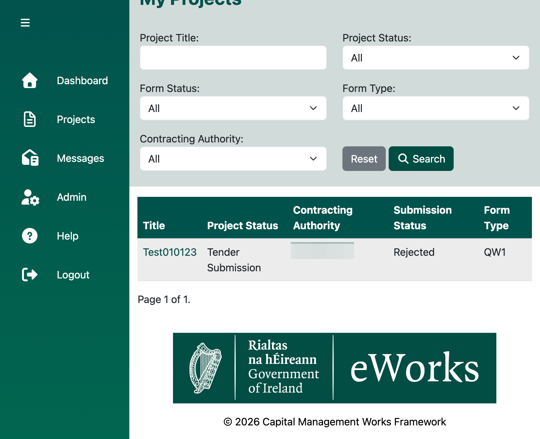Click the Admin user-gear icon
Screen dimensions: 540x439
pos(30,197)
